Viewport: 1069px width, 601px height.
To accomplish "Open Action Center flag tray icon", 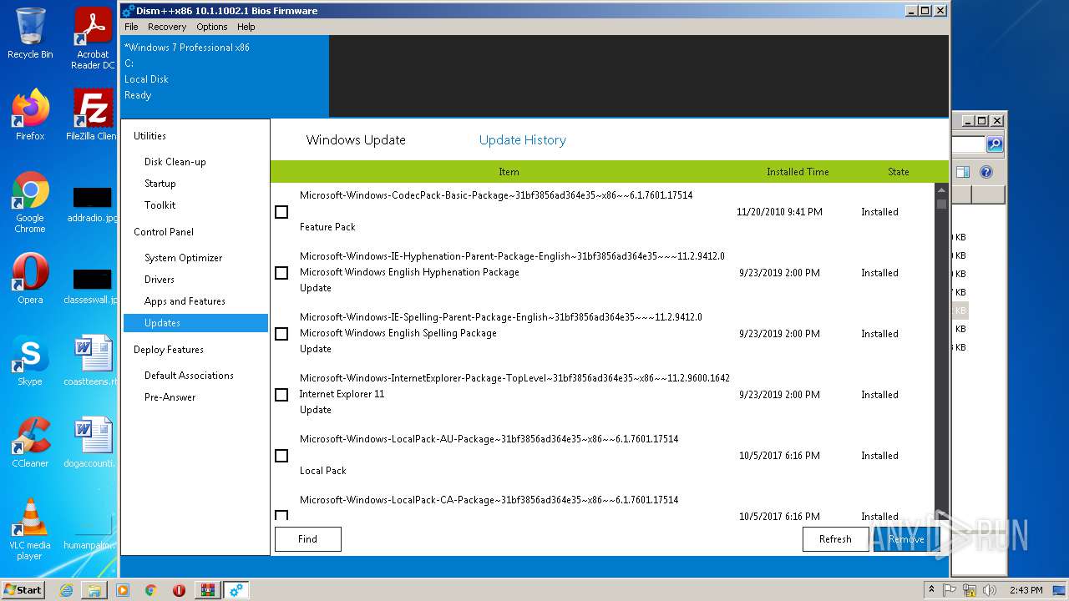I will [x=950, y=590].
